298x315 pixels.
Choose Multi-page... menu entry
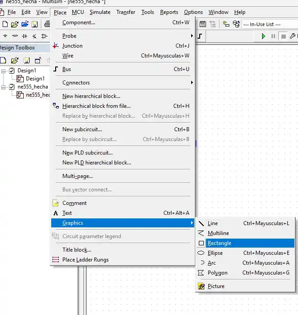pos(123,176)
